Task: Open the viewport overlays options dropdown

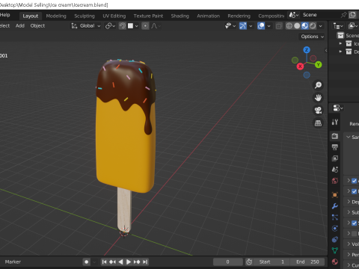Action: point(269,26)
